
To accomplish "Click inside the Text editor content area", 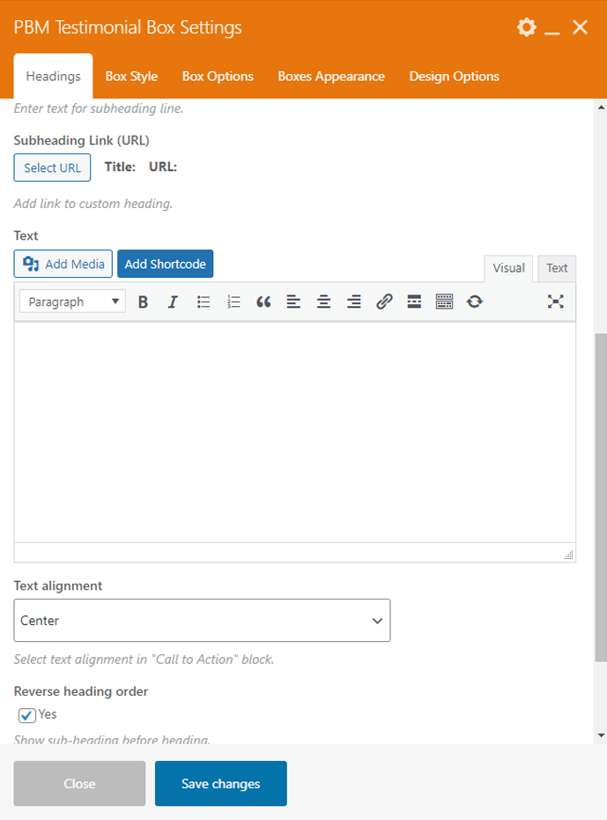I will [294, 430].
